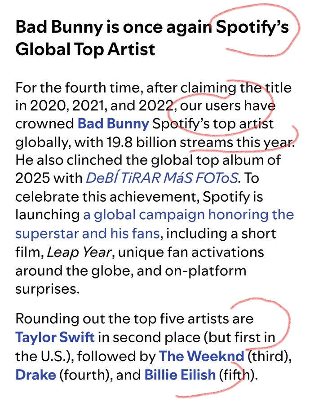This screenshot has height=402, width=310.
Task: Click the 'Global Top Artist' heading line
Action: (85, 49)
